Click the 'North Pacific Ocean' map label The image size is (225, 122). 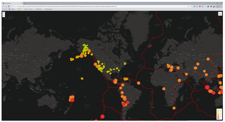click(x=79, y=69)
